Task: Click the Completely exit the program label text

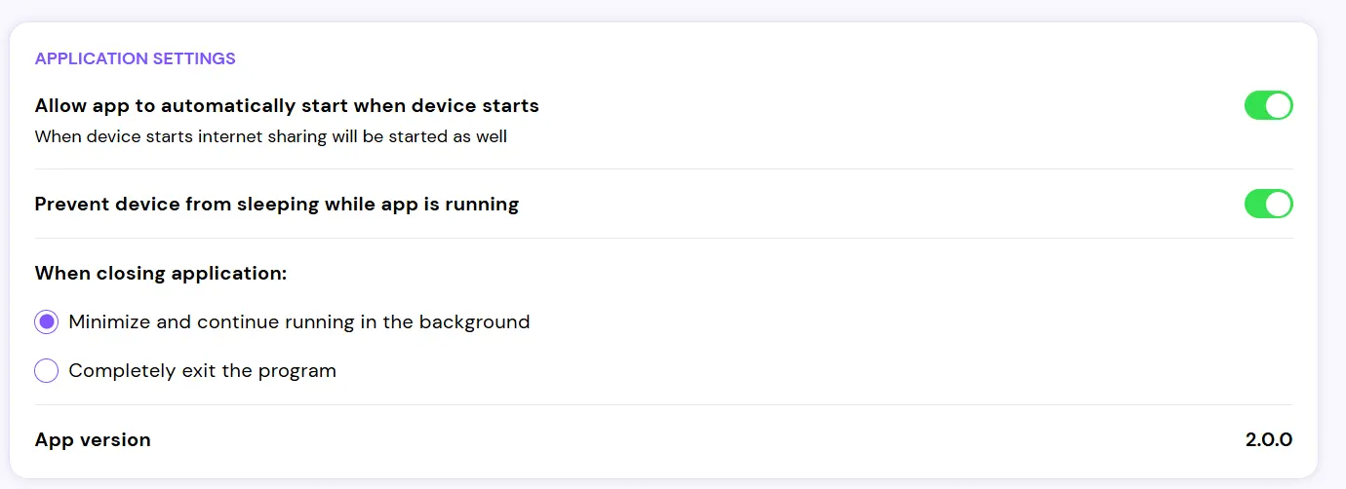Action: click(203, 371)
